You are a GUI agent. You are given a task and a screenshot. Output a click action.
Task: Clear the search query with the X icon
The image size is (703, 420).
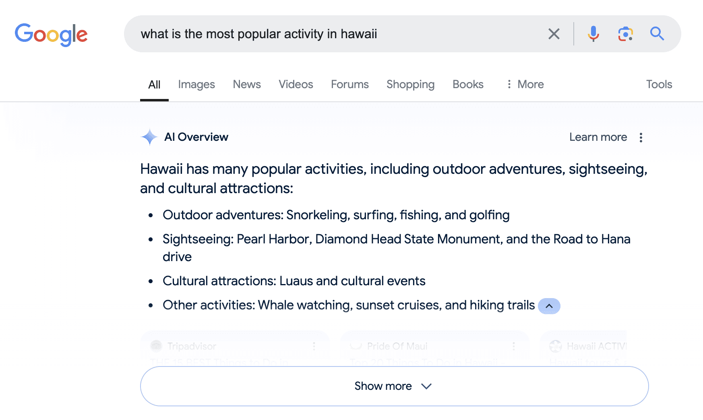[554, 34]
